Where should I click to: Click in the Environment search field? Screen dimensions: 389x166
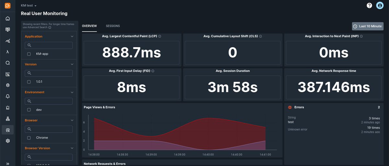click(x=49, y=101)
